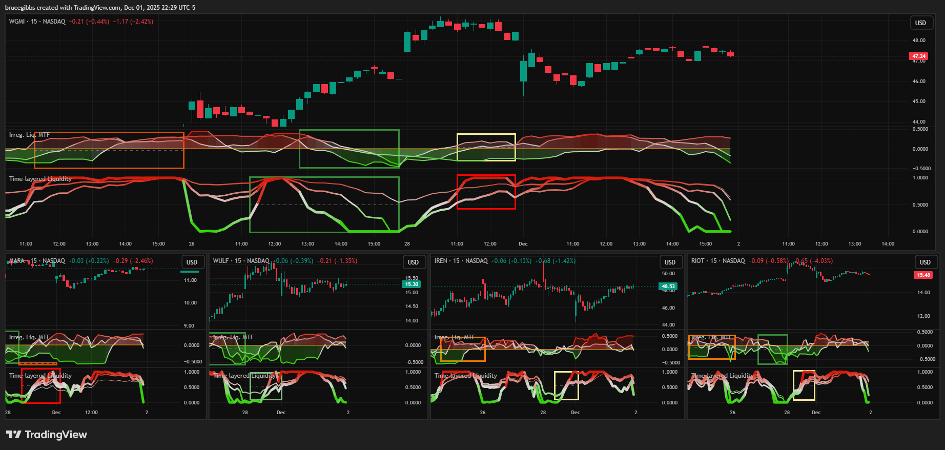945x450 pixels.
Task: Expand the USD currency button on RIOT chart
Action: tap(925, 262)
